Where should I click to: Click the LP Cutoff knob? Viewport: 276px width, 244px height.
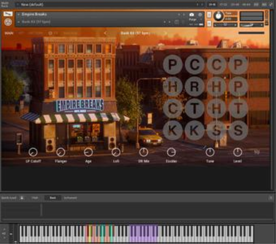click(x=33, y=152)
